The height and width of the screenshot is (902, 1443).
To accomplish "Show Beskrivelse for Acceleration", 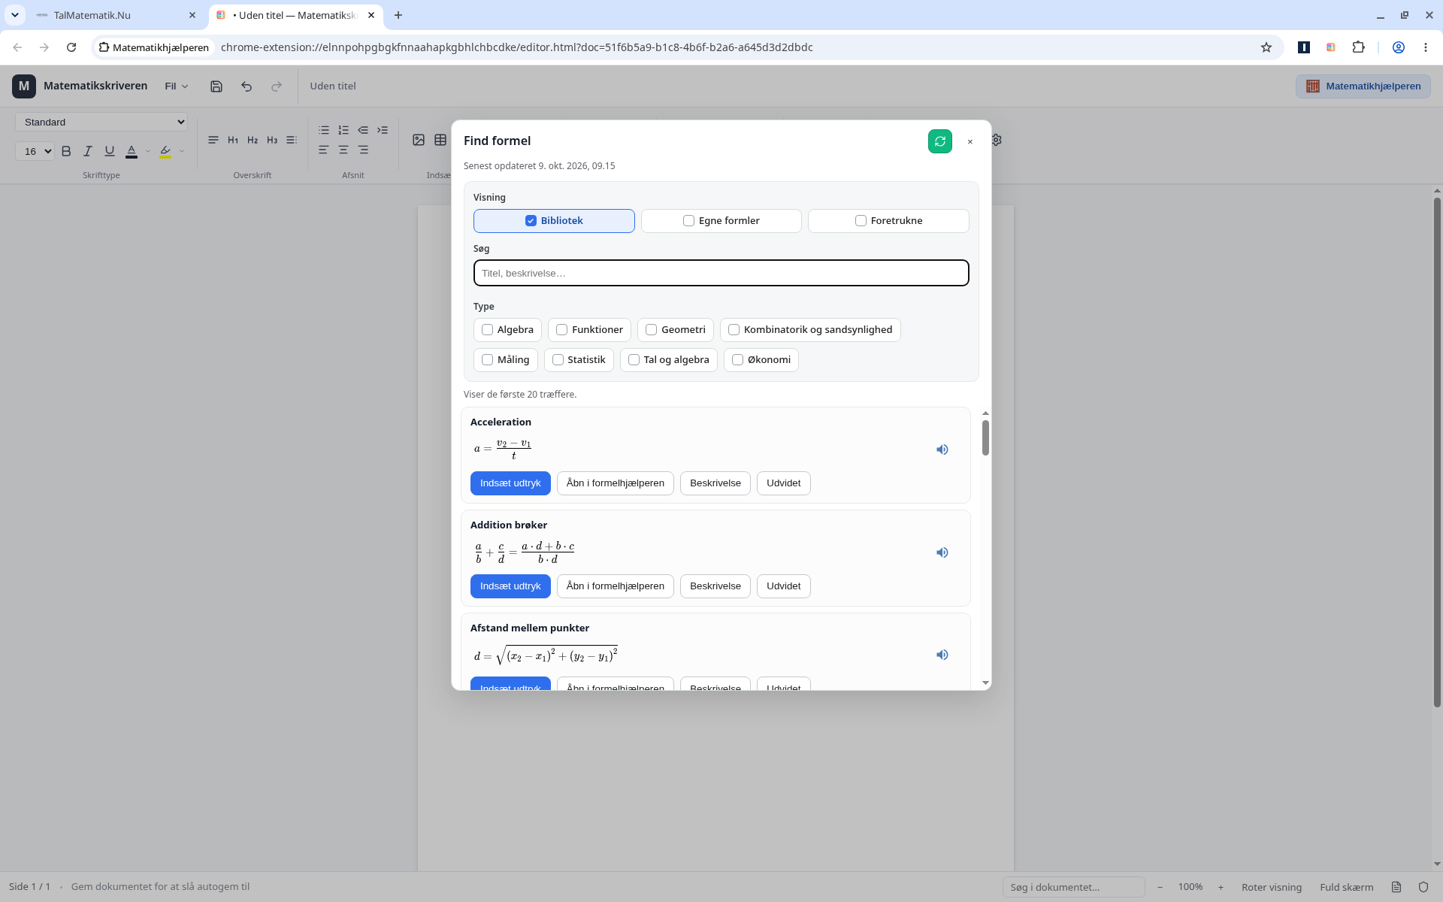I will [715, 483].
